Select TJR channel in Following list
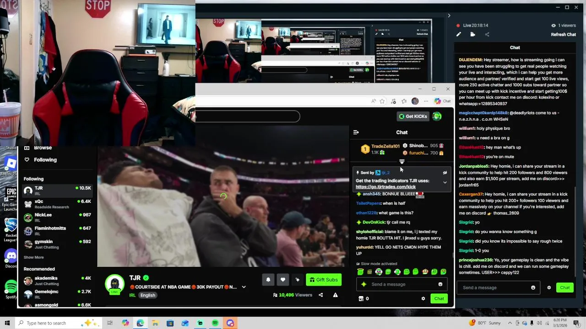Image resolution: width=586 pixels, height=329 pixels. pyautogui.click(x=57, y=191)
